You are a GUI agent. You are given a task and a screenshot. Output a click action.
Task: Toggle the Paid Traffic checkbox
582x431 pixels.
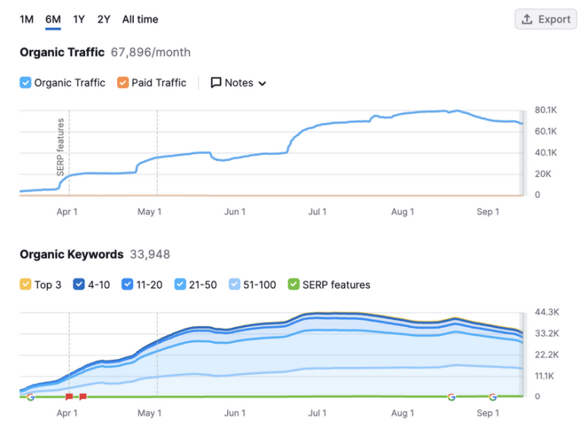(x=123, y=83)
